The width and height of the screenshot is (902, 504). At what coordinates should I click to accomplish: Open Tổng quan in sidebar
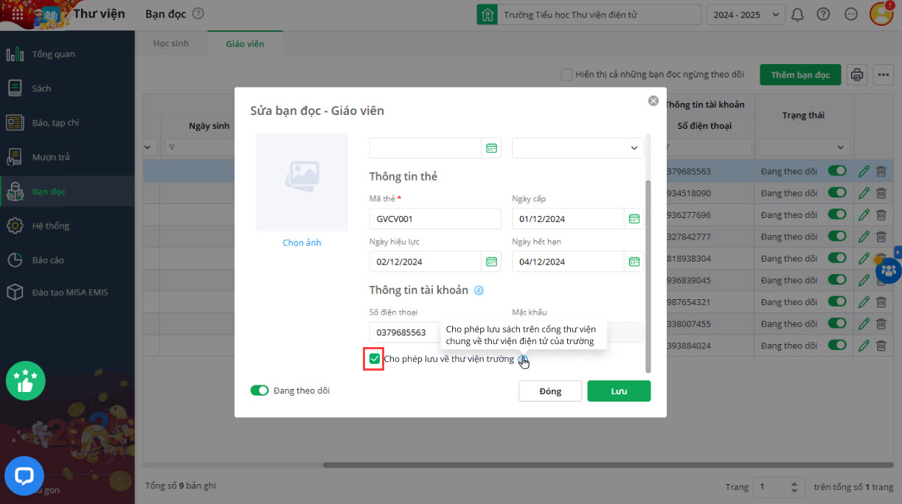coord(67,54)
